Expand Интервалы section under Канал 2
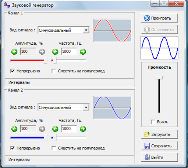The width and height of the screenshot is (188, 168). 70,160
